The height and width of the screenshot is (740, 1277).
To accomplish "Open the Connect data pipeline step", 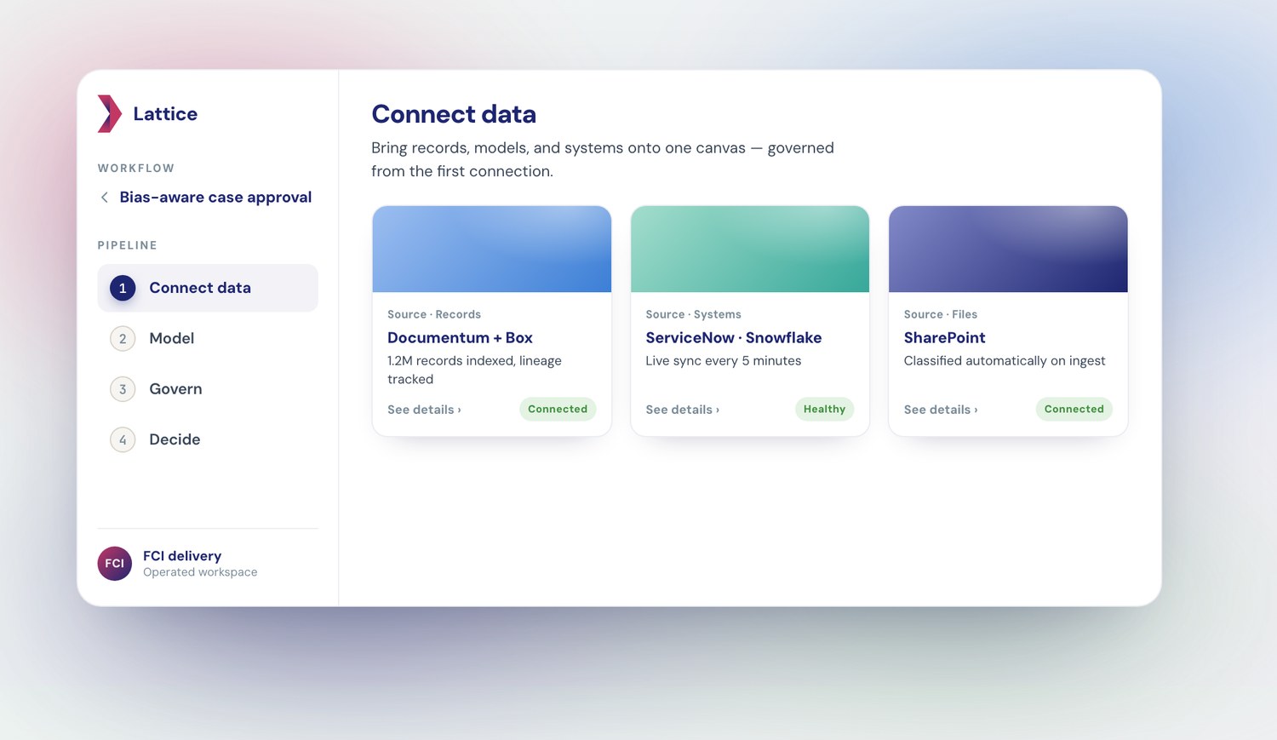I will [208, 288].
